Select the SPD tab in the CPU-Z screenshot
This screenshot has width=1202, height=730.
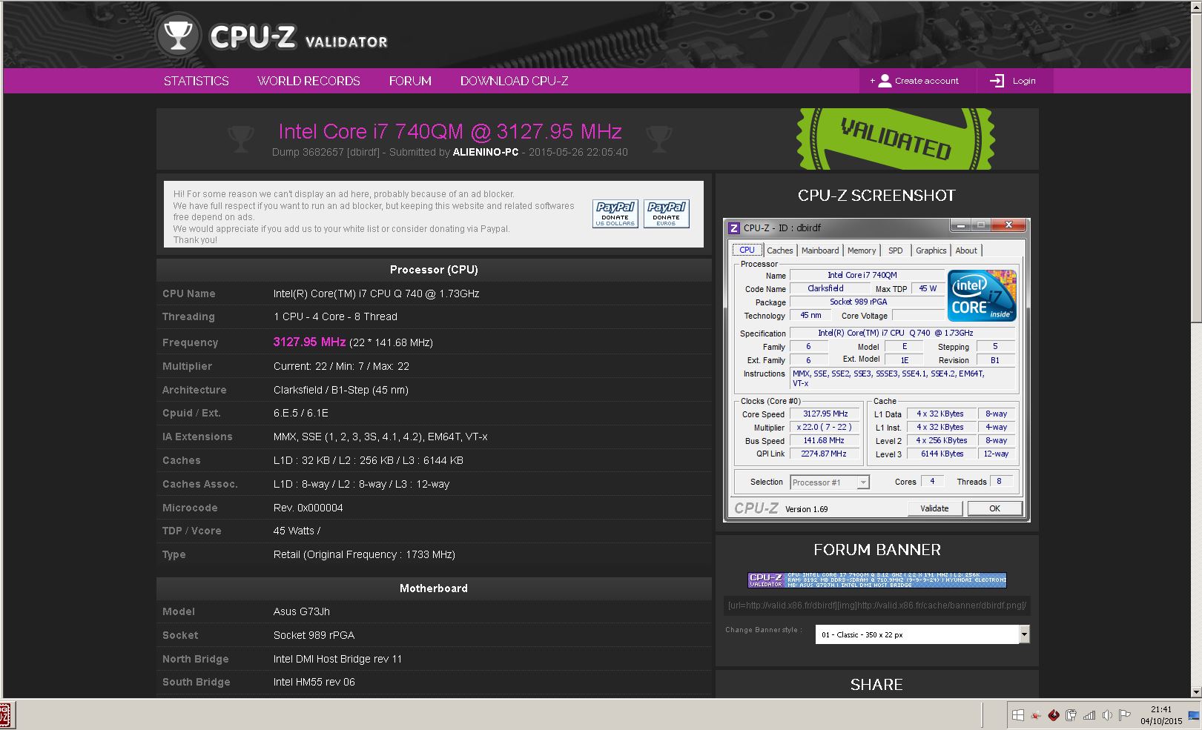point(896,250)
